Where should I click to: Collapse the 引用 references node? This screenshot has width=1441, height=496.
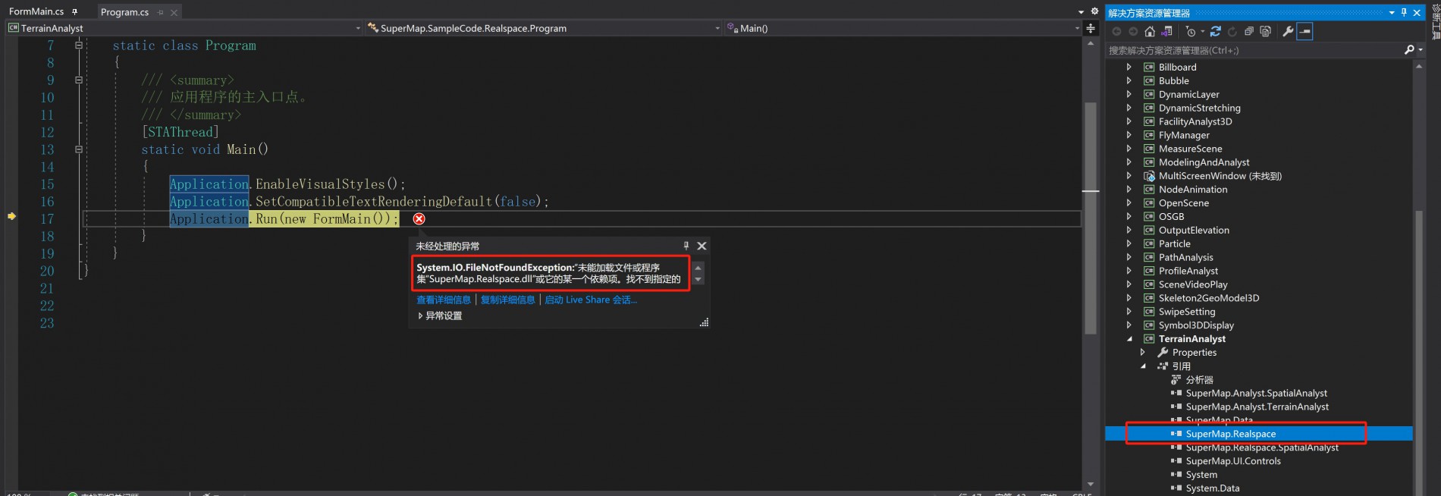pos(1143,366)
